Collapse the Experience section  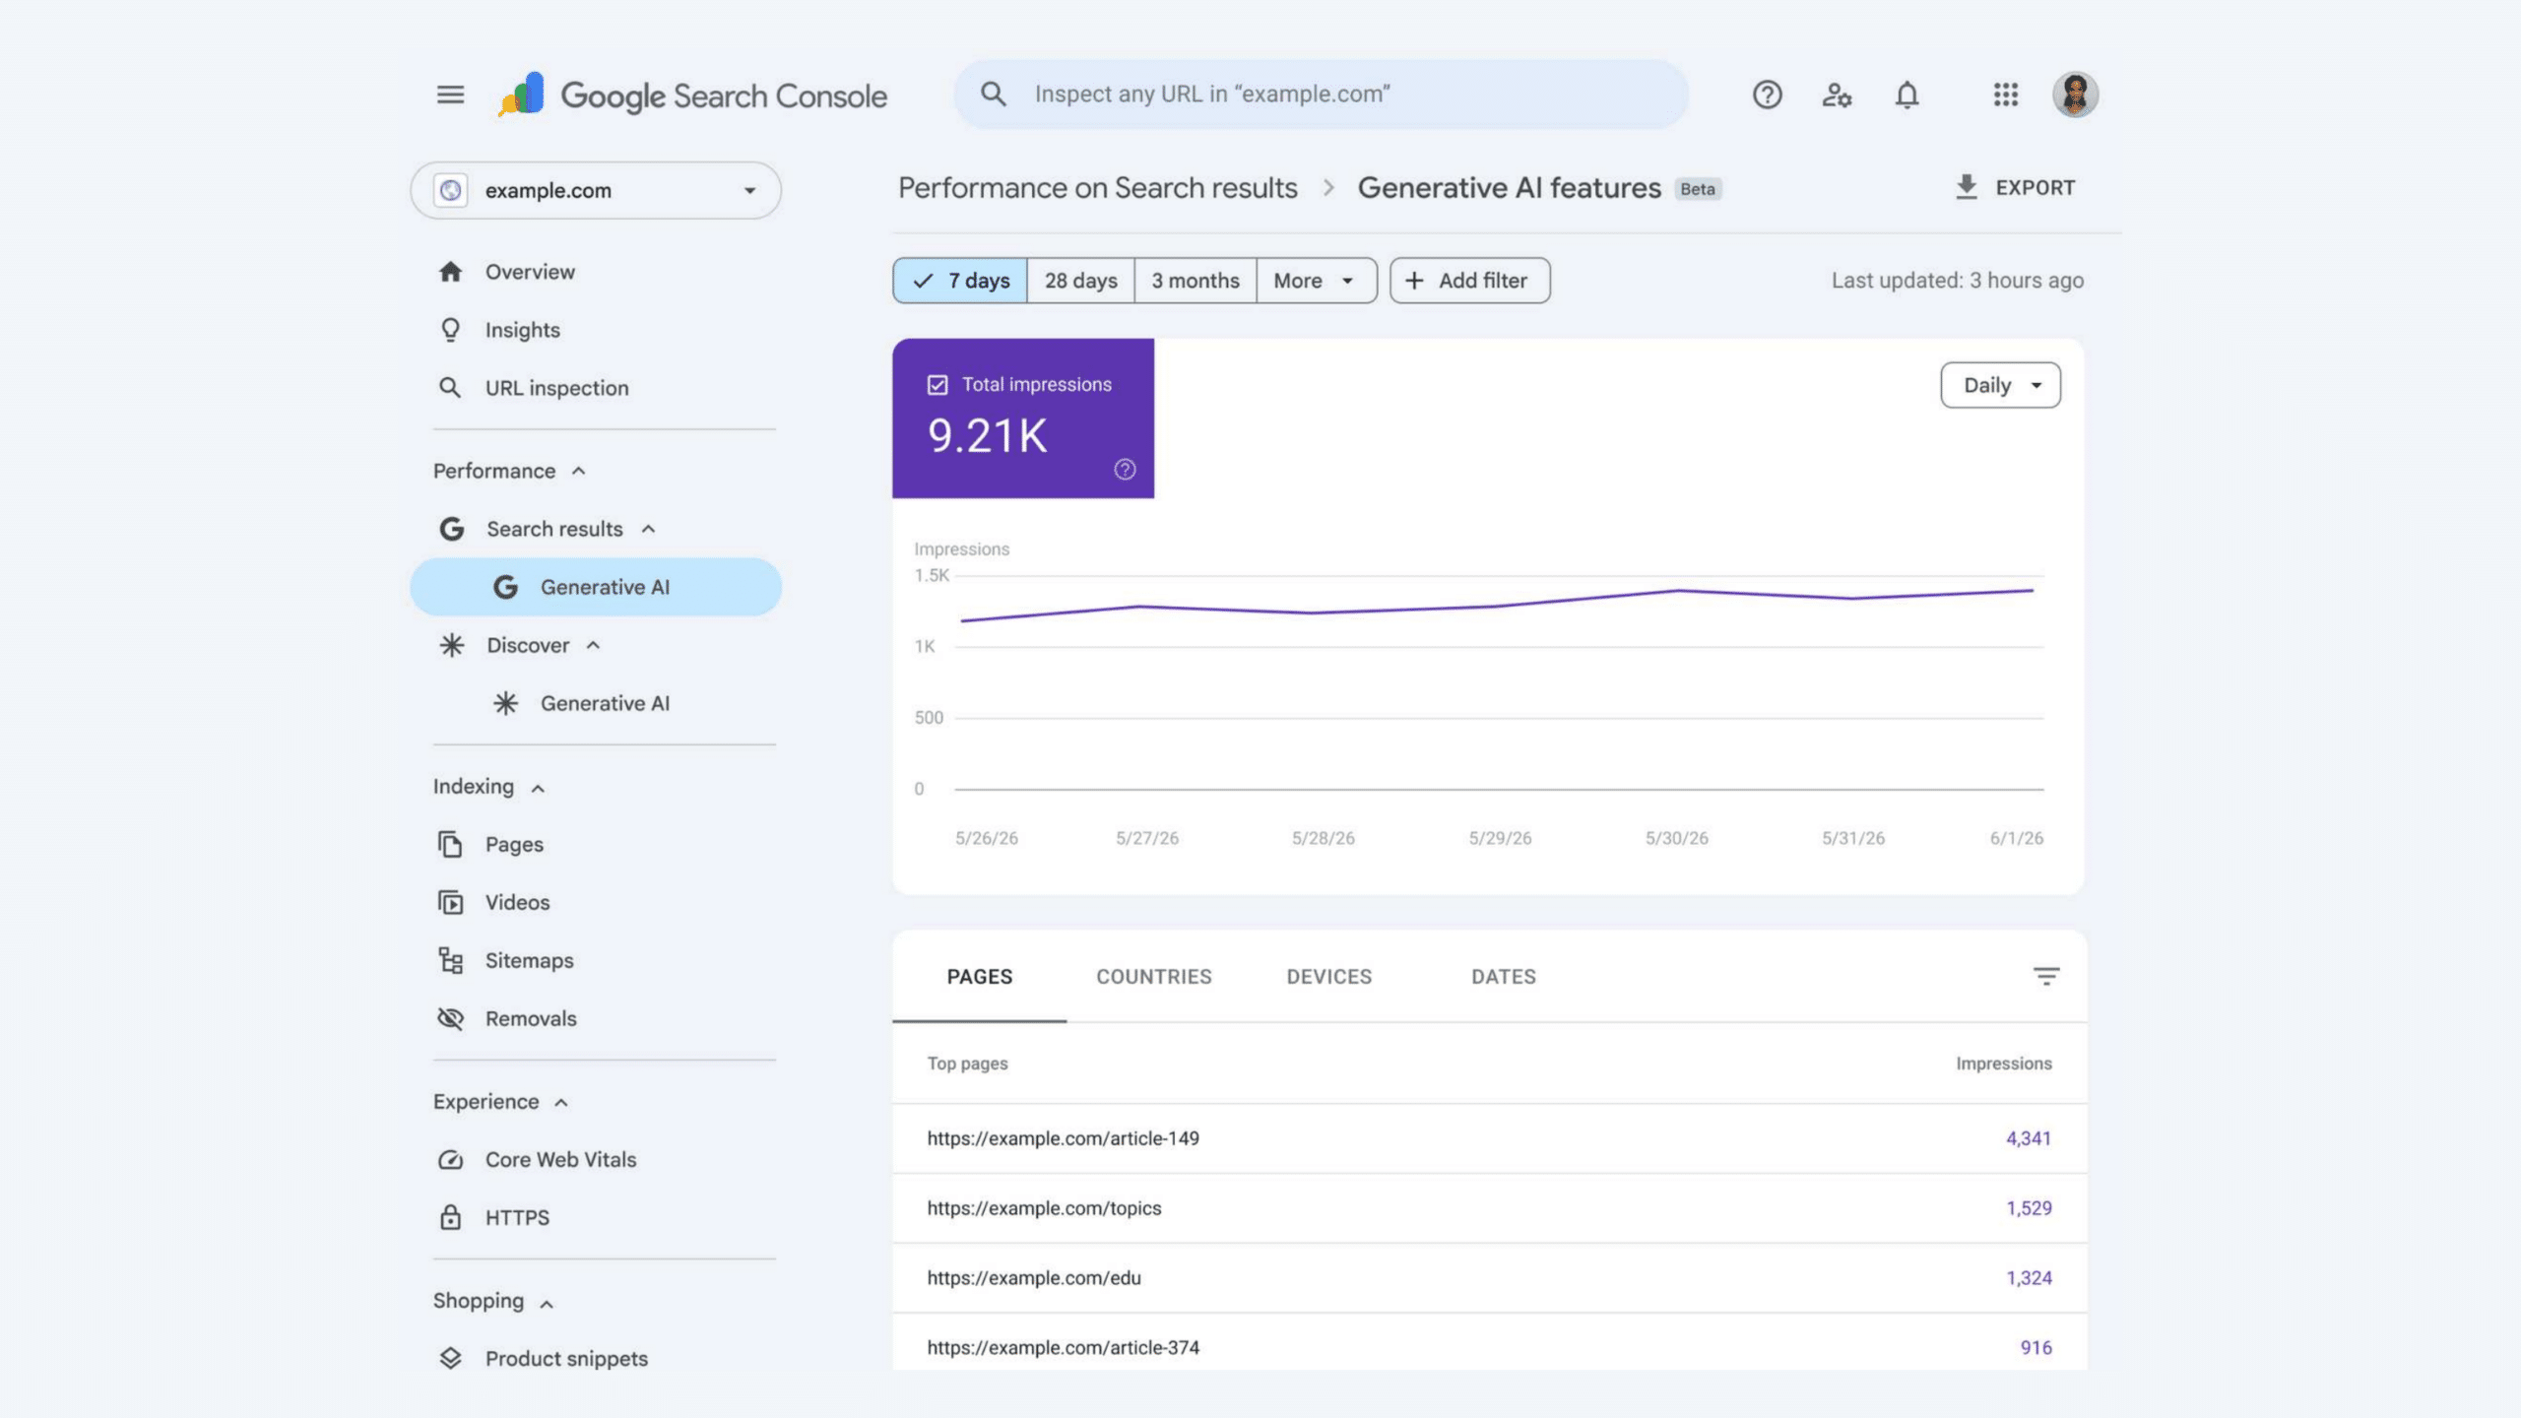pyautogui.click(x=561, y=1103)
